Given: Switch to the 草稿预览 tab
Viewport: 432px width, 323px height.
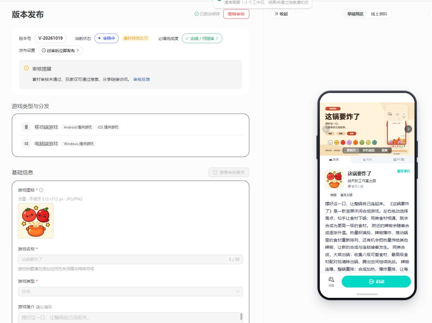Looking at the screenshot, I should coord(355,14).
